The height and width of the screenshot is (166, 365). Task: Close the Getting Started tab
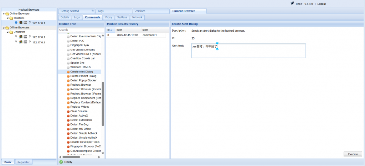93,11
